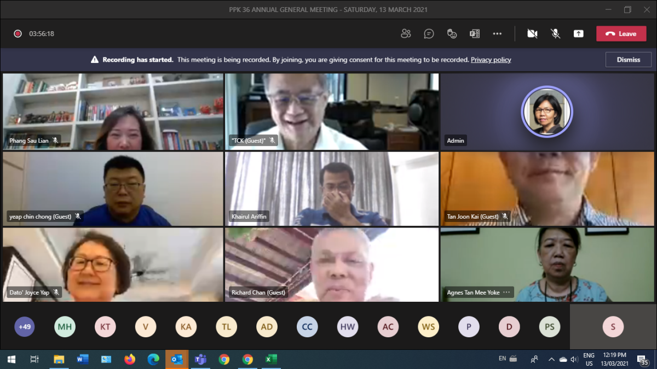
Task: Click the AD participant avatar
Action: pos(267,327)
